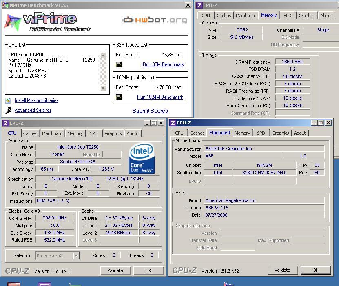Select About tab in the Memory window
This screenshot has width=339, height=286.
coord(326,16)
